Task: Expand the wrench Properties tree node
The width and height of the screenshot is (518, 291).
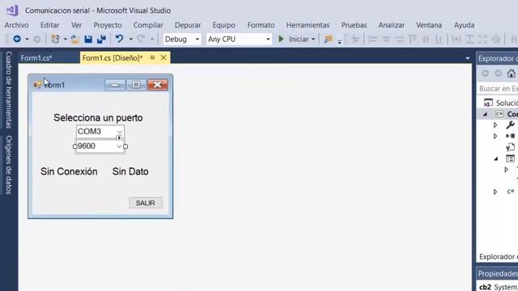Action: point(495,125)
